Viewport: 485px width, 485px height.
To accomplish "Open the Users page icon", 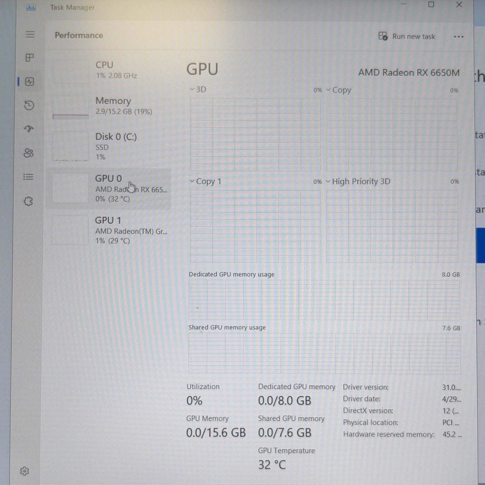I will click(28, 153).
